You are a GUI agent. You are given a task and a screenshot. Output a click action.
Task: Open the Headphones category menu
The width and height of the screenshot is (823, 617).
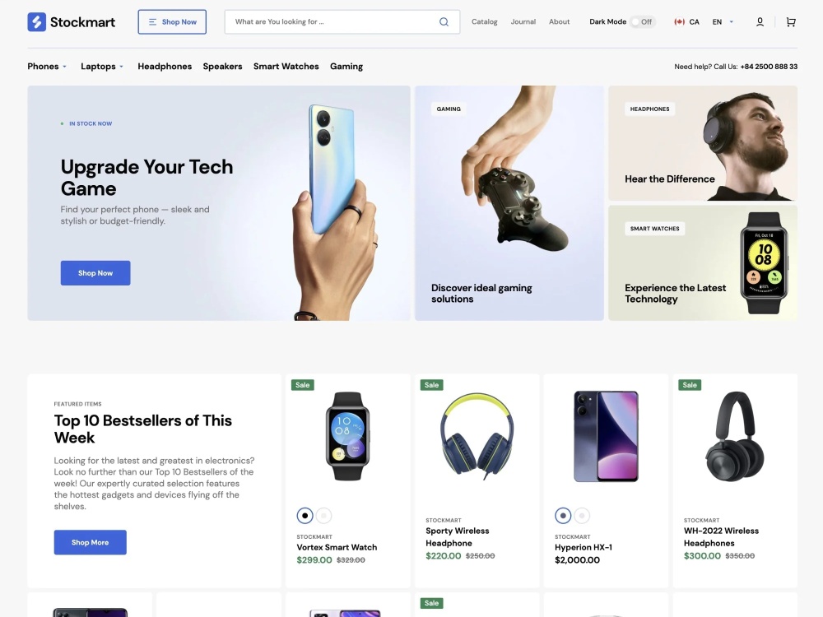(165, 67)
